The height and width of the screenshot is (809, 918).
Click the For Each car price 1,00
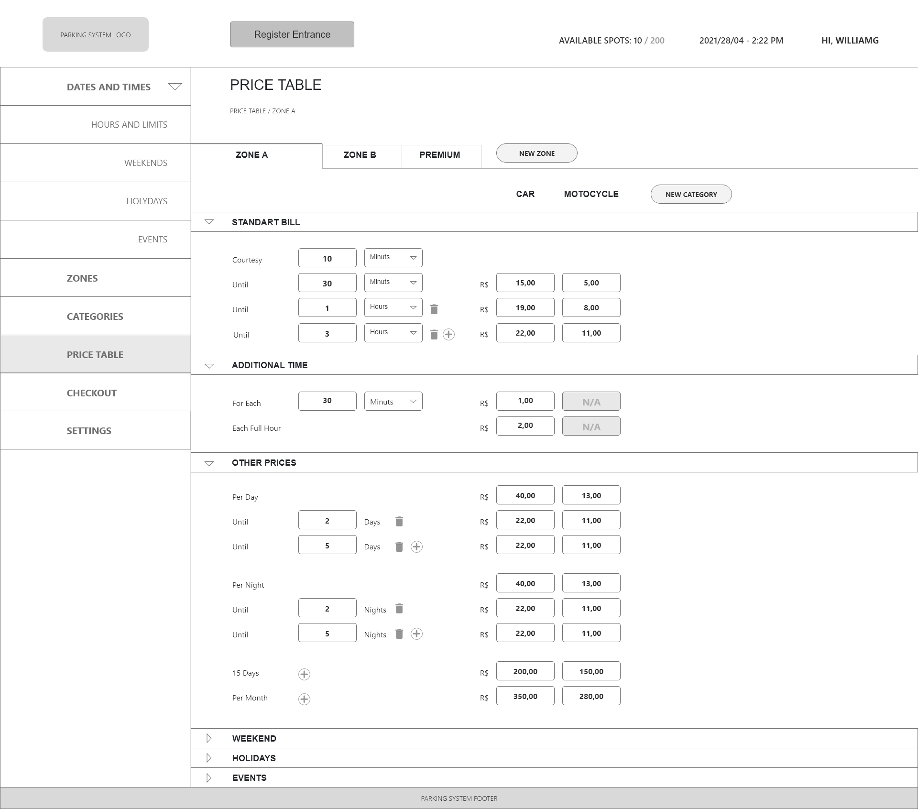(525, 401)
